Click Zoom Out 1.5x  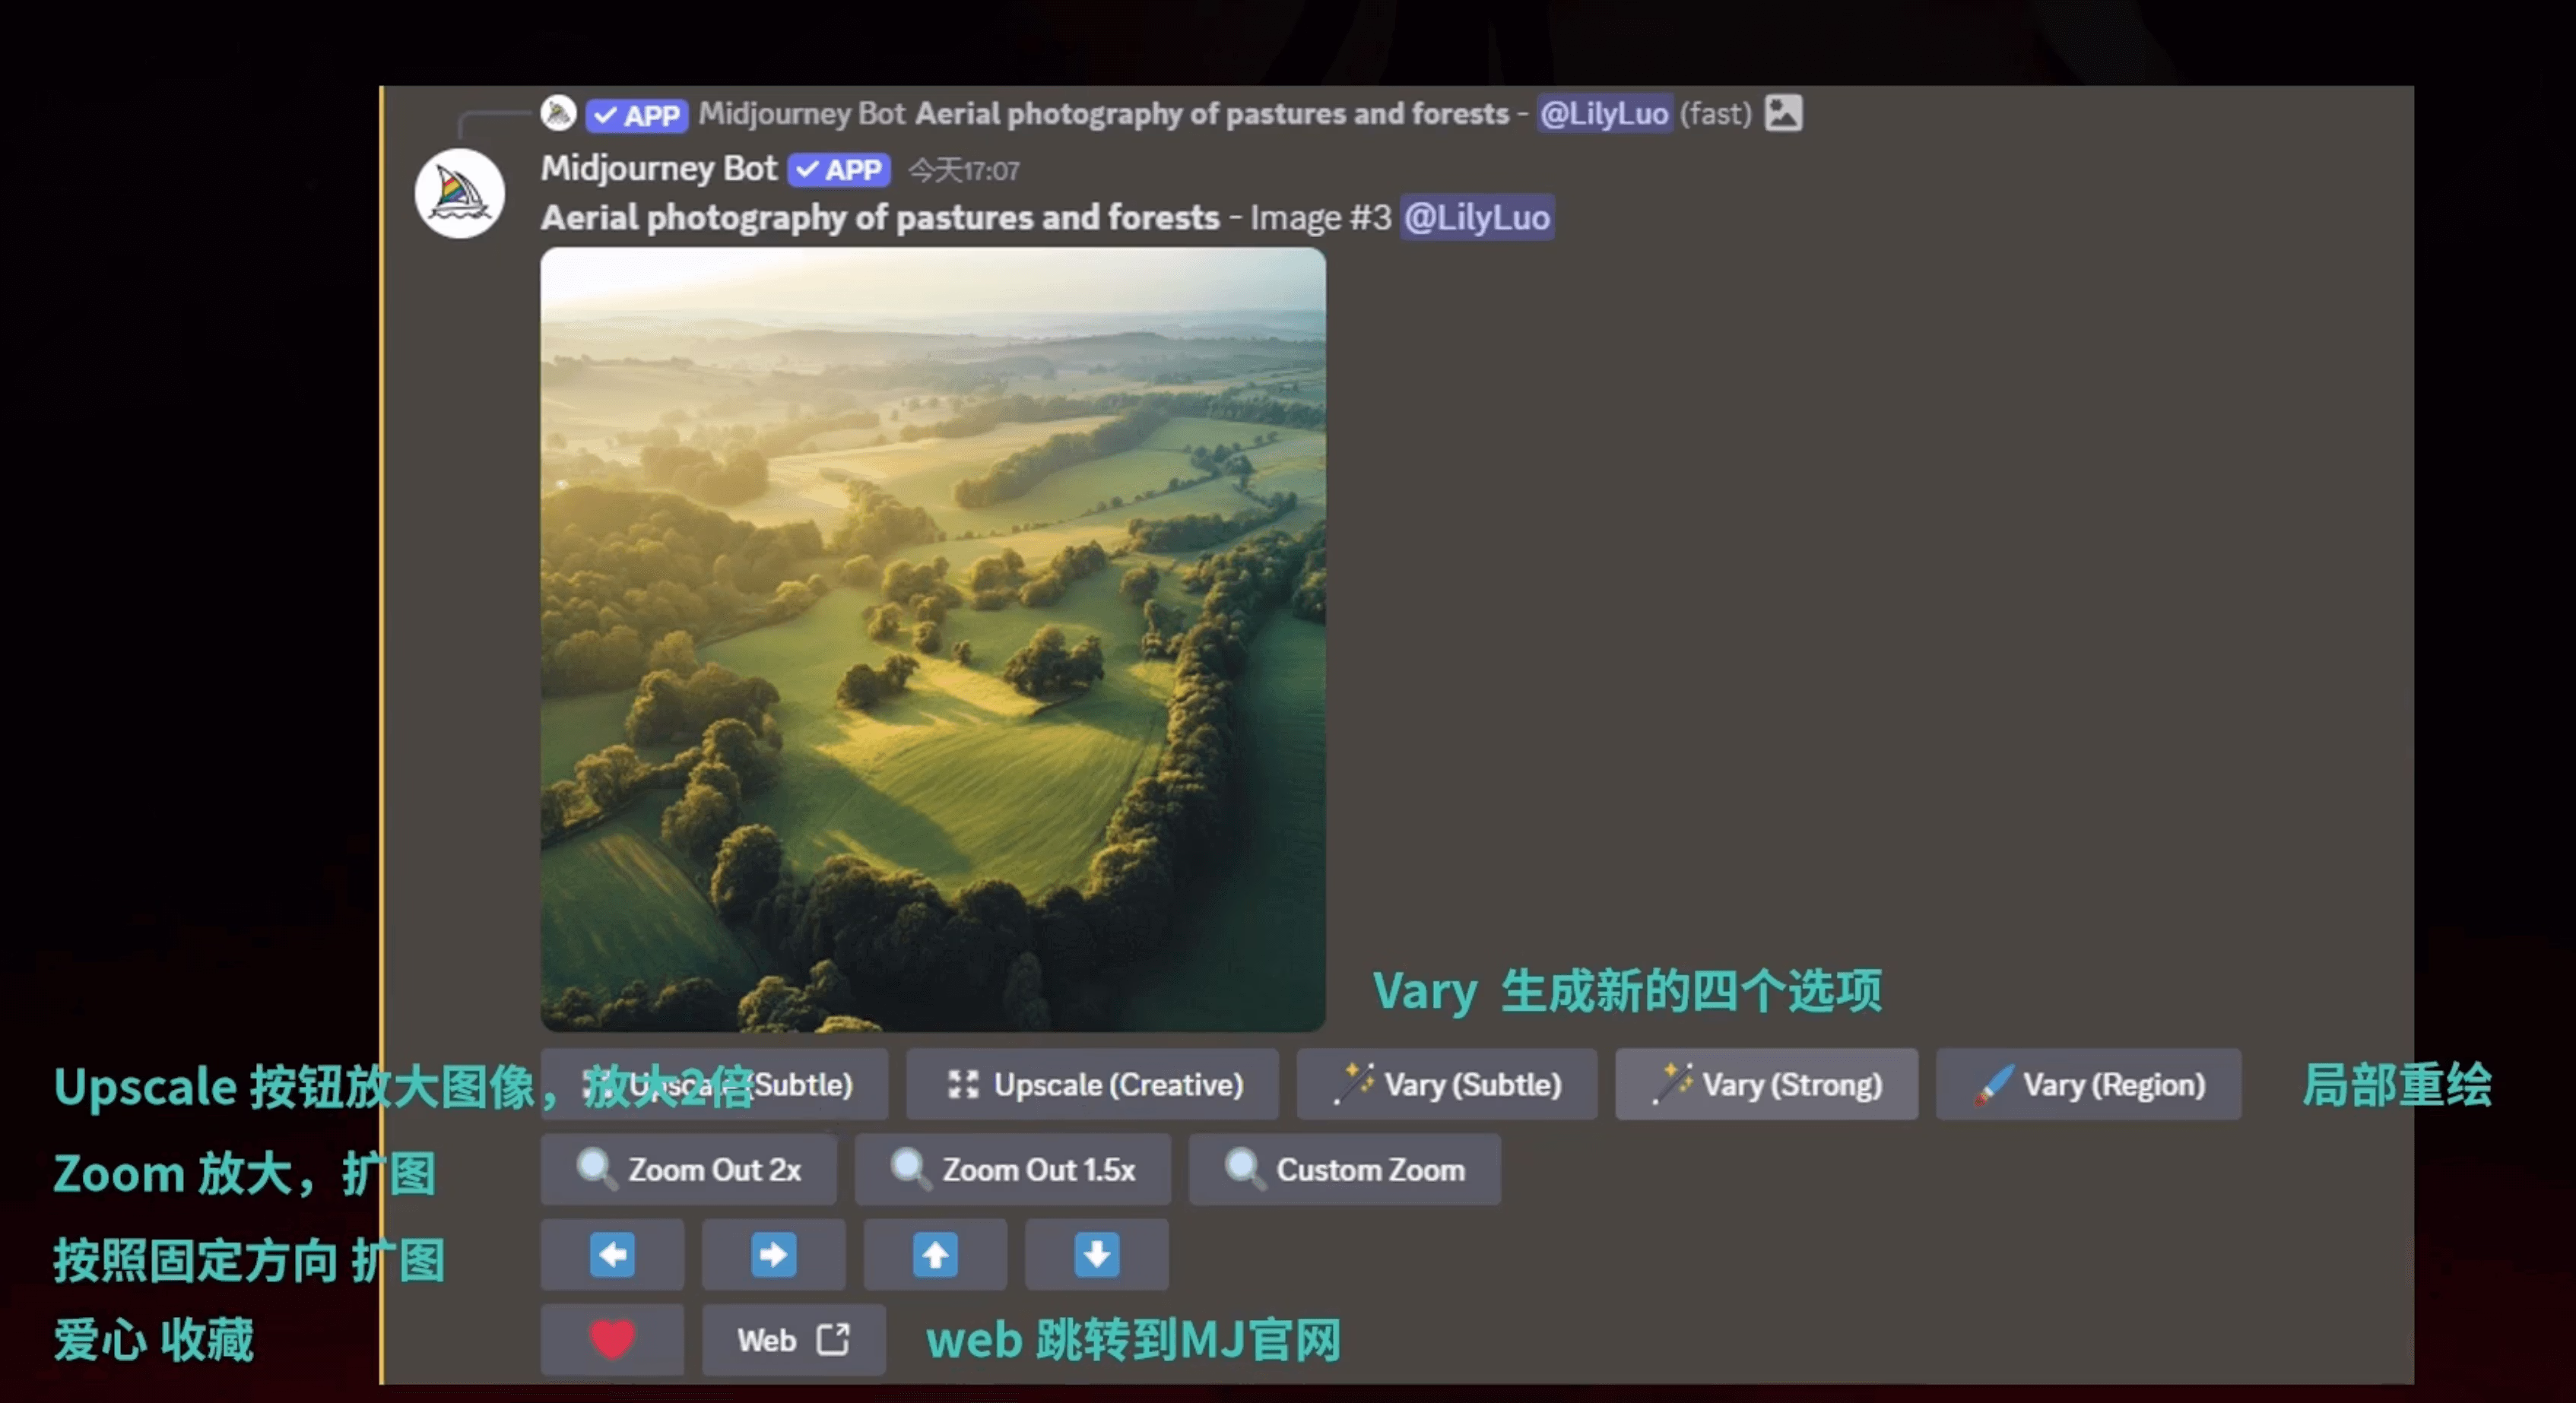1013,1169
